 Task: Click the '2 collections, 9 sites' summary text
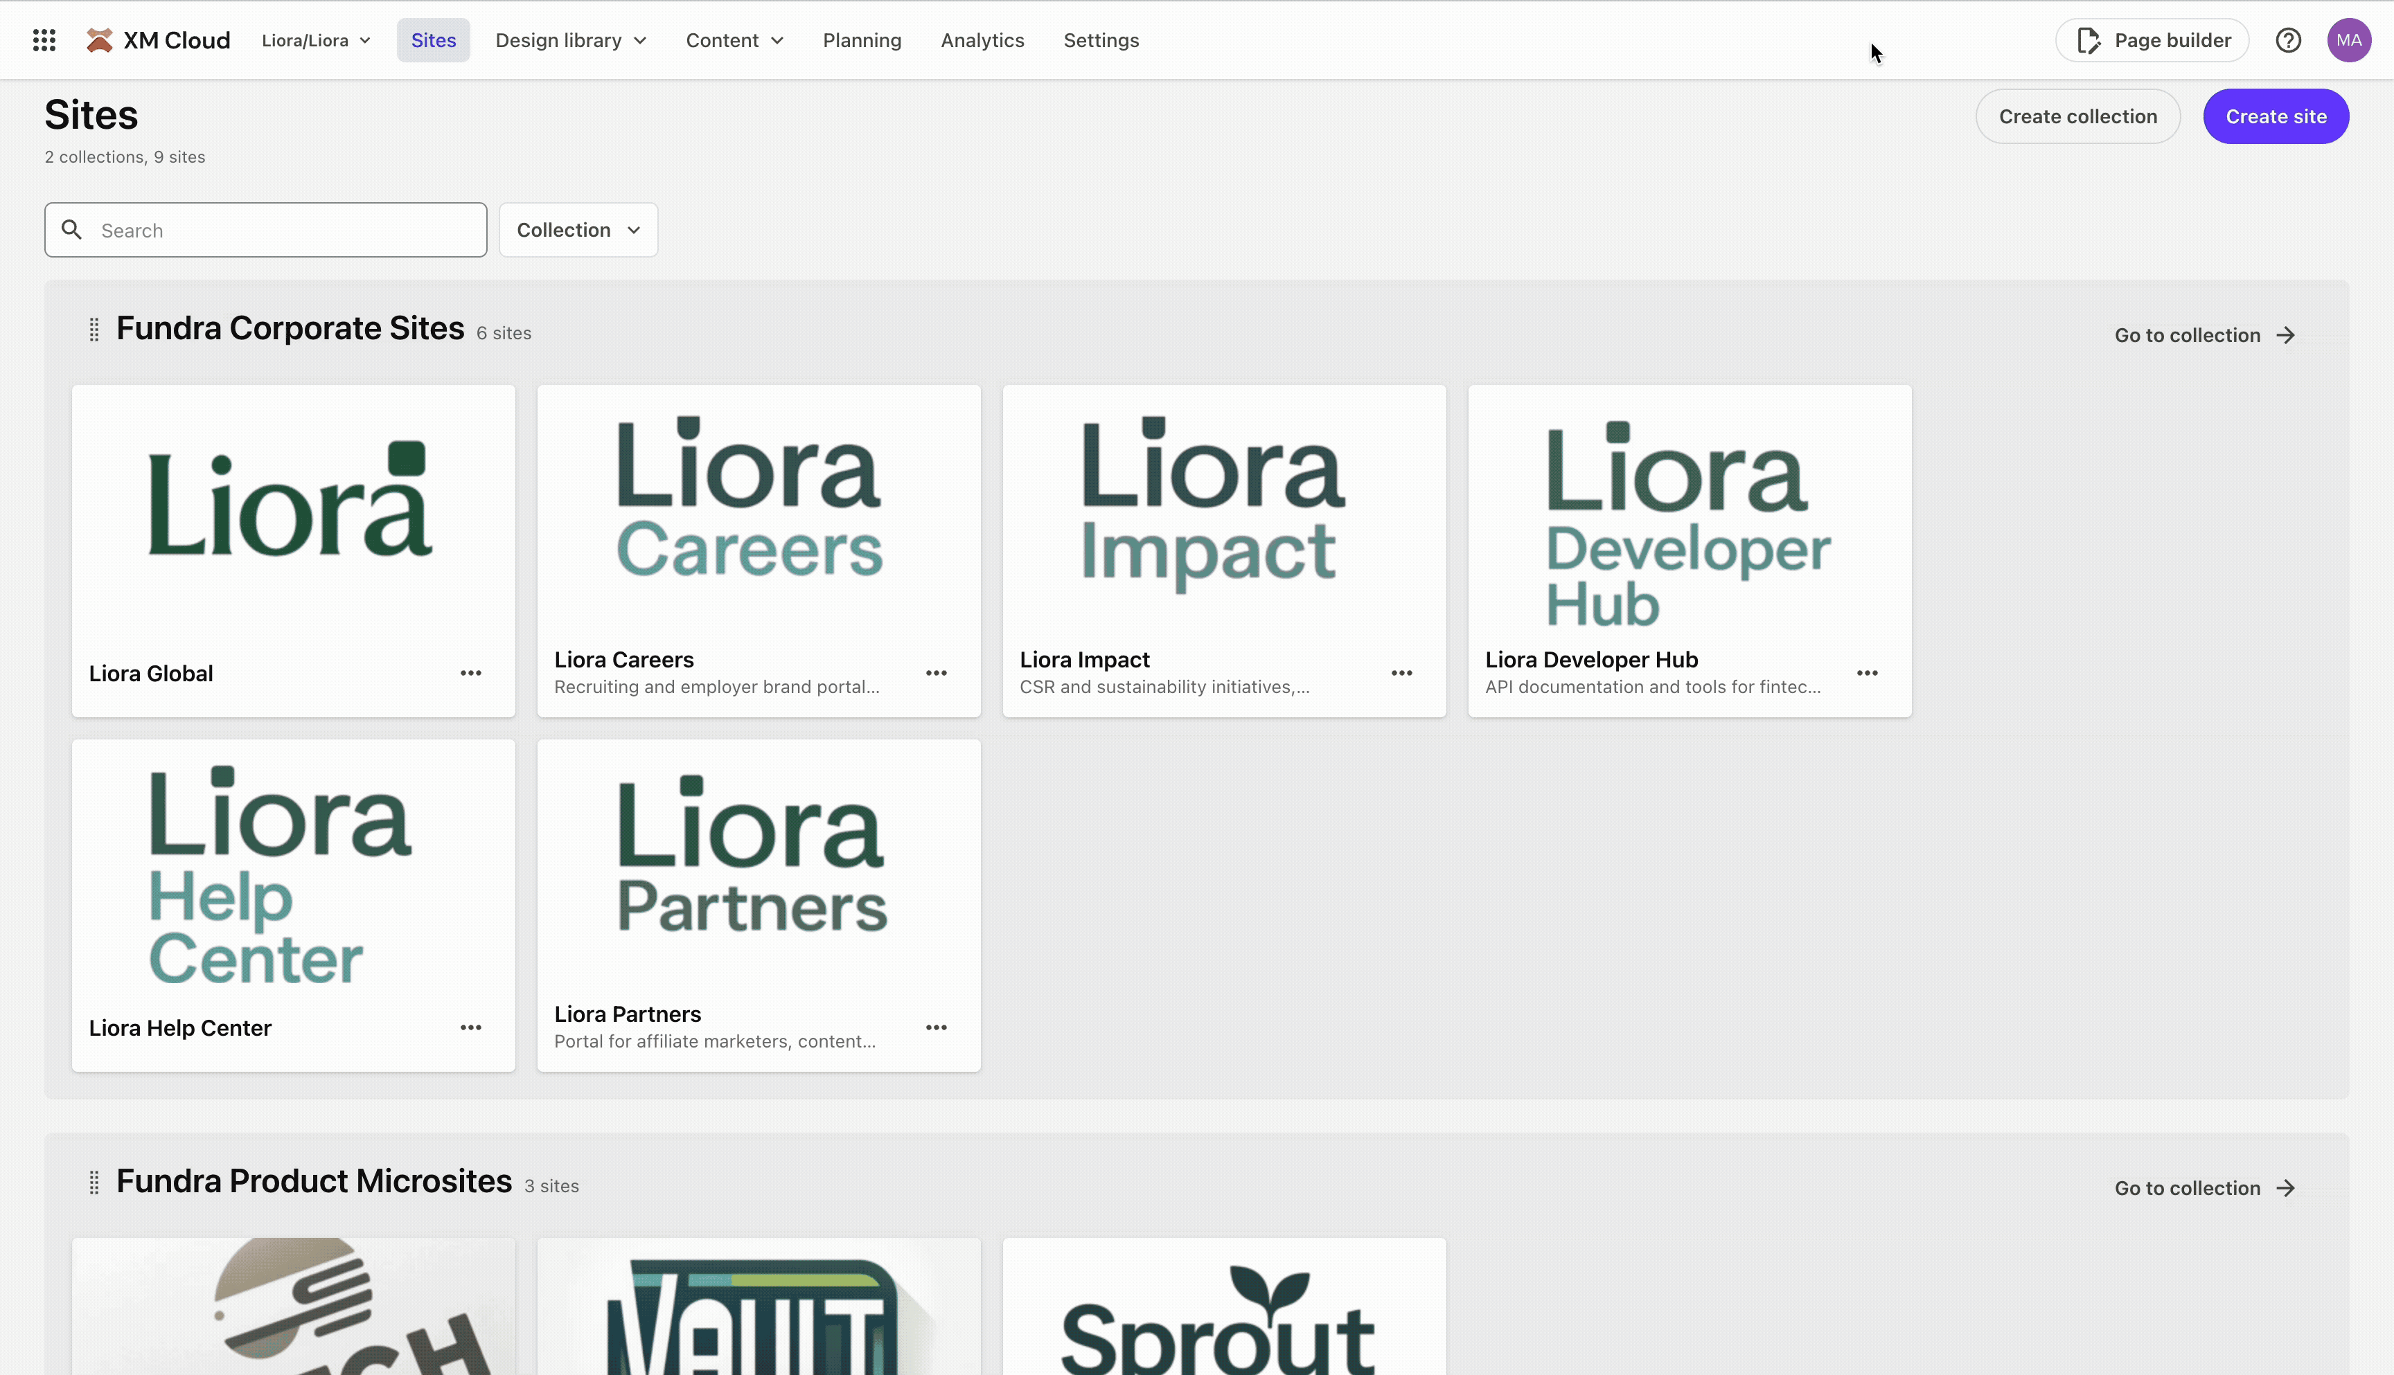[125, 156]
